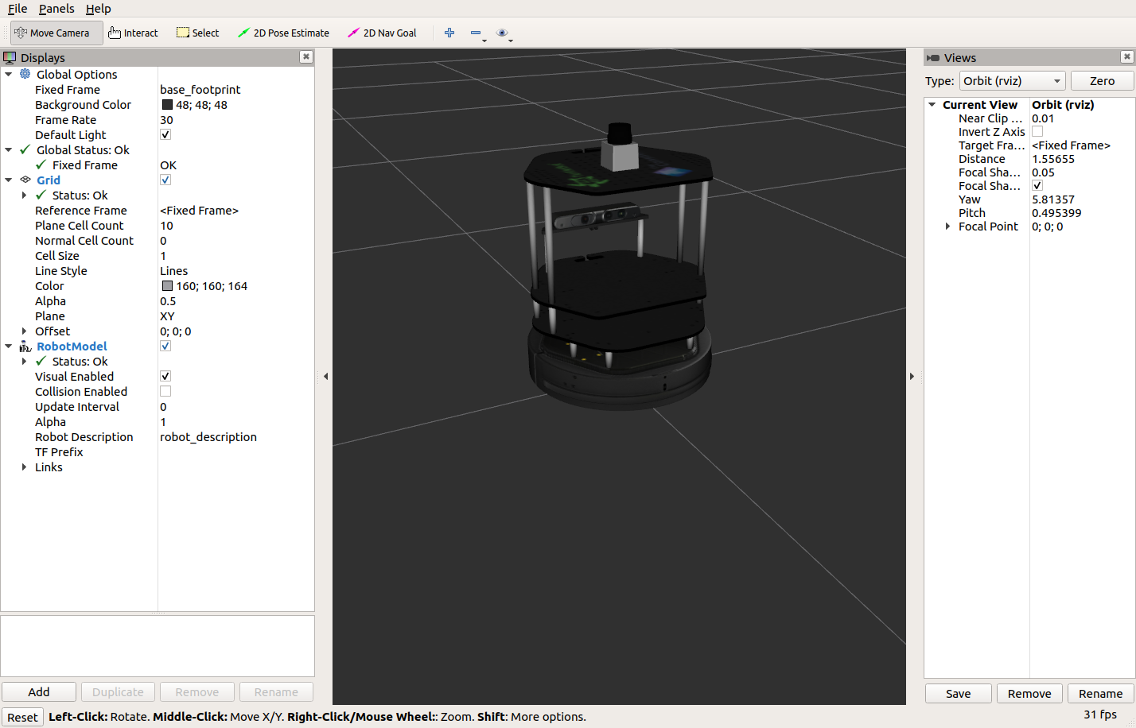Image resolution: width=1136 pixels, height=728 pixels.
Task: Click the minus remove-tool icon
Action: (476, 33)
